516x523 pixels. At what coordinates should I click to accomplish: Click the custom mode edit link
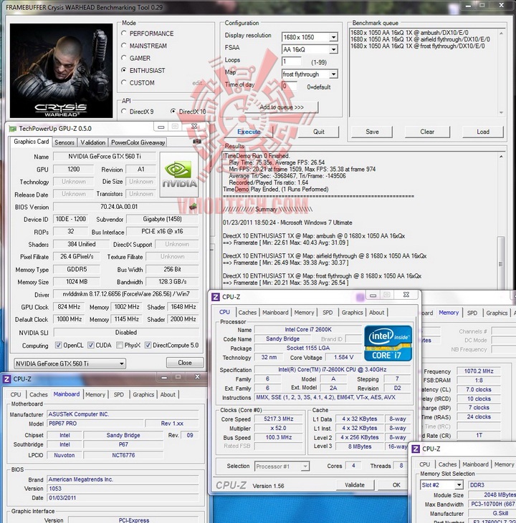198,83
